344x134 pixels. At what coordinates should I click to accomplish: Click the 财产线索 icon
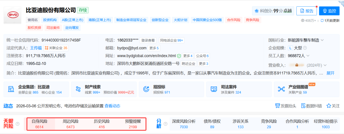coord(78,89)
